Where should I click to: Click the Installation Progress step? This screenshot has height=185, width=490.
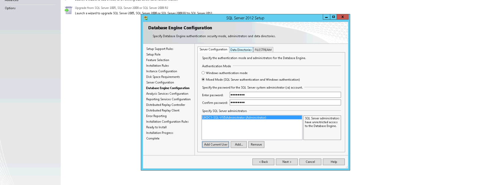click(x=160, y=133)
